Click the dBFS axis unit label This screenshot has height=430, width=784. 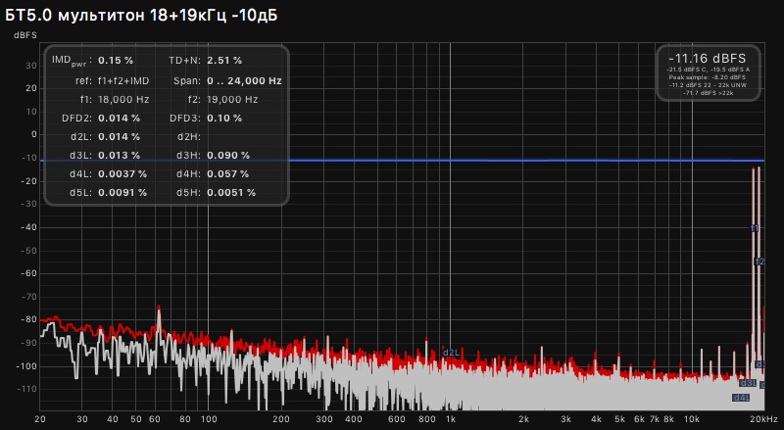25,35
